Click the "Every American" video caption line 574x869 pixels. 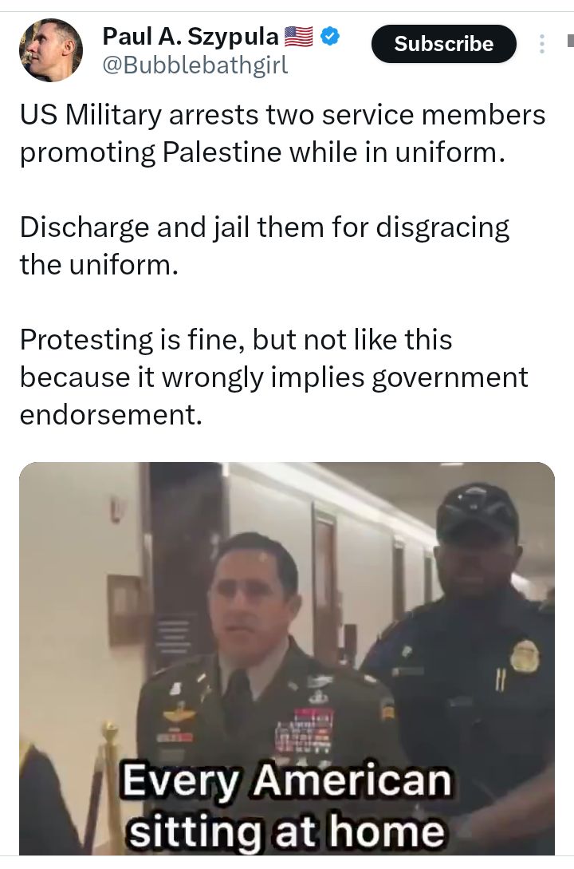[287, 780]
